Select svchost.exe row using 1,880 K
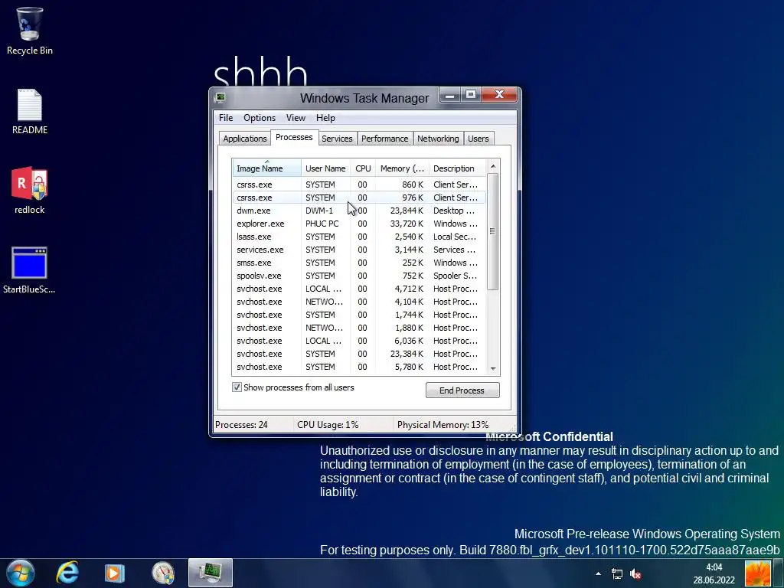This screenshot has width=784, height=588. (359, 328)
